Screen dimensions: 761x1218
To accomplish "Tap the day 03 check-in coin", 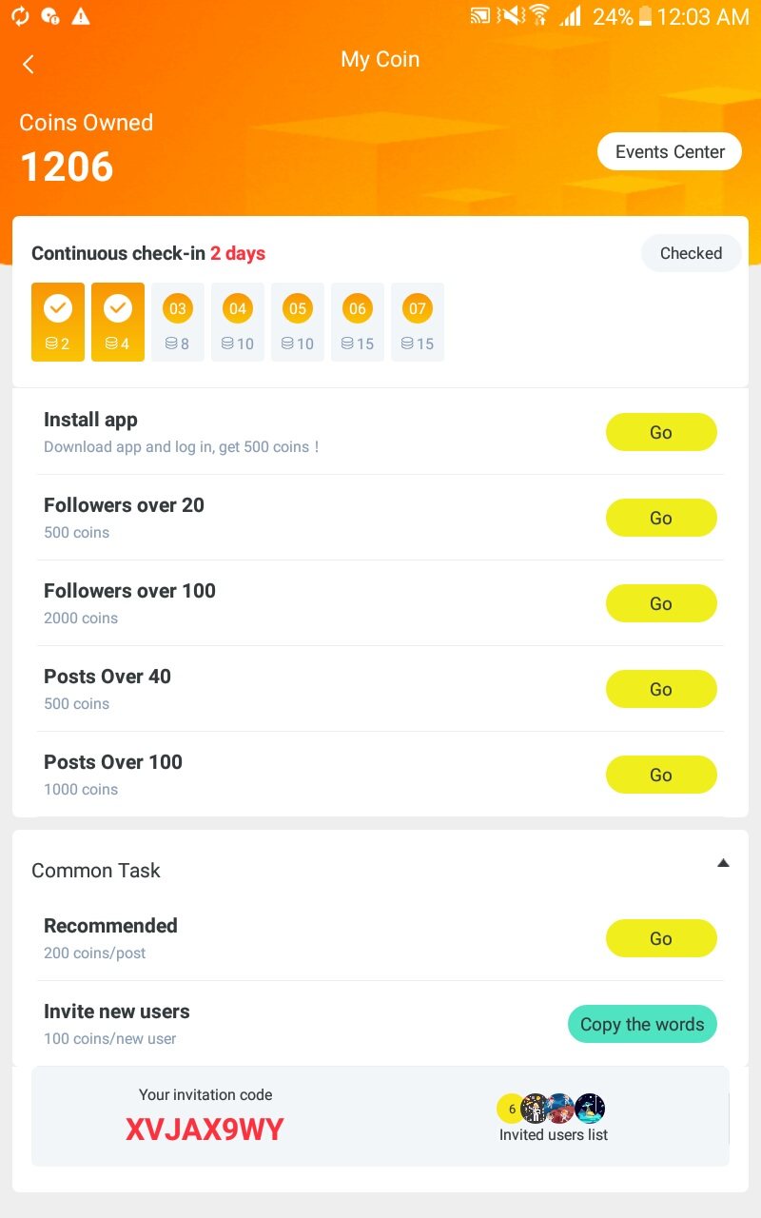I will coord(178,309).
